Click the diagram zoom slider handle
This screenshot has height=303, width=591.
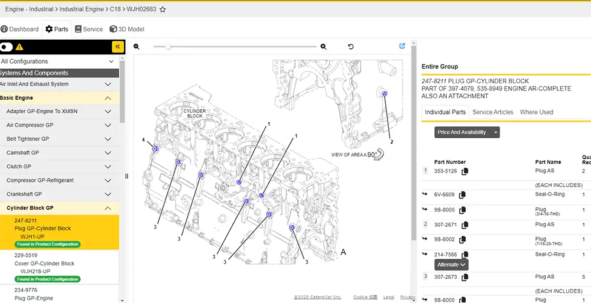pyautogui.click(x=168, y=47)
